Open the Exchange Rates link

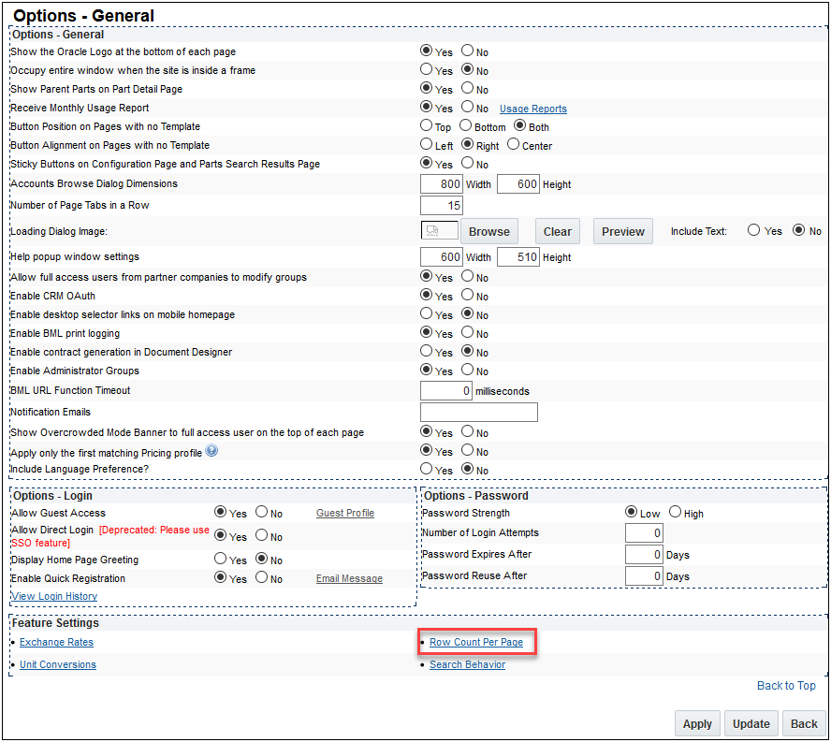pos(56,643)
